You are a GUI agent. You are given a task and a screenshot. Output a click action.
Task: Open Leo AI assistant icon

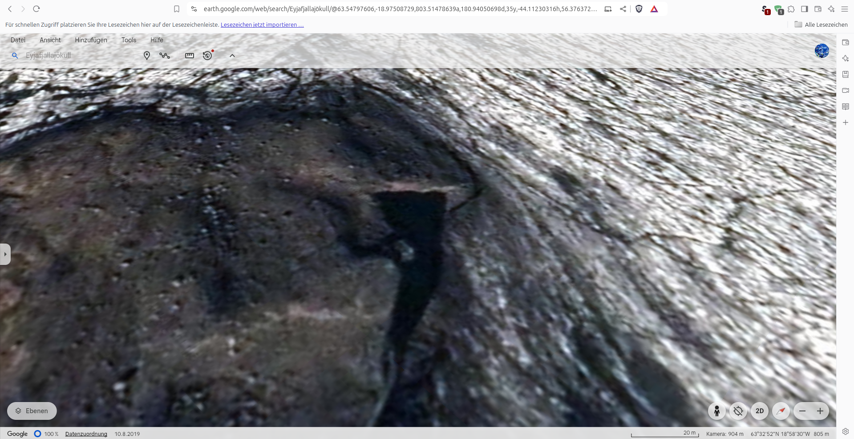[x=831, y=9]
